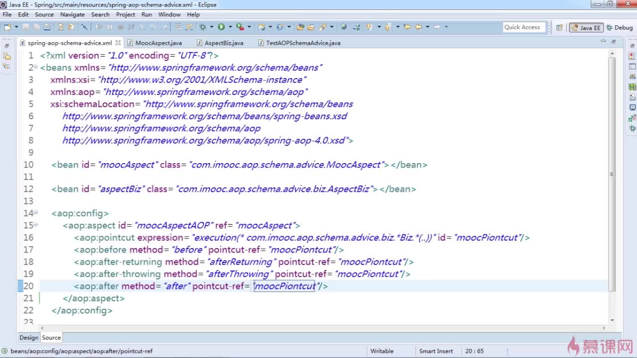Switch to the Design view tab
Screen dimensions: 637x358
[x=28, y=338]
